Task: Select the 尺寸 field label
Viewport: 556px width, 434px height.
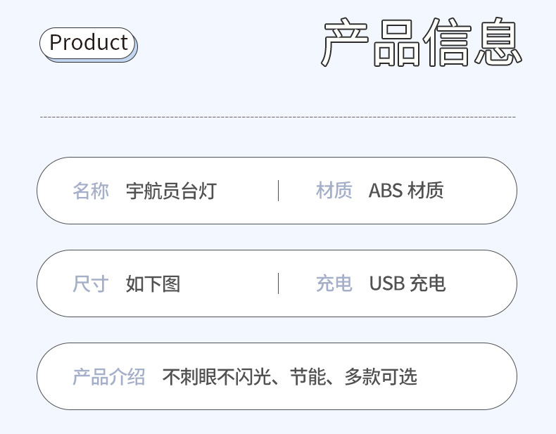Action: click(91, 283)
